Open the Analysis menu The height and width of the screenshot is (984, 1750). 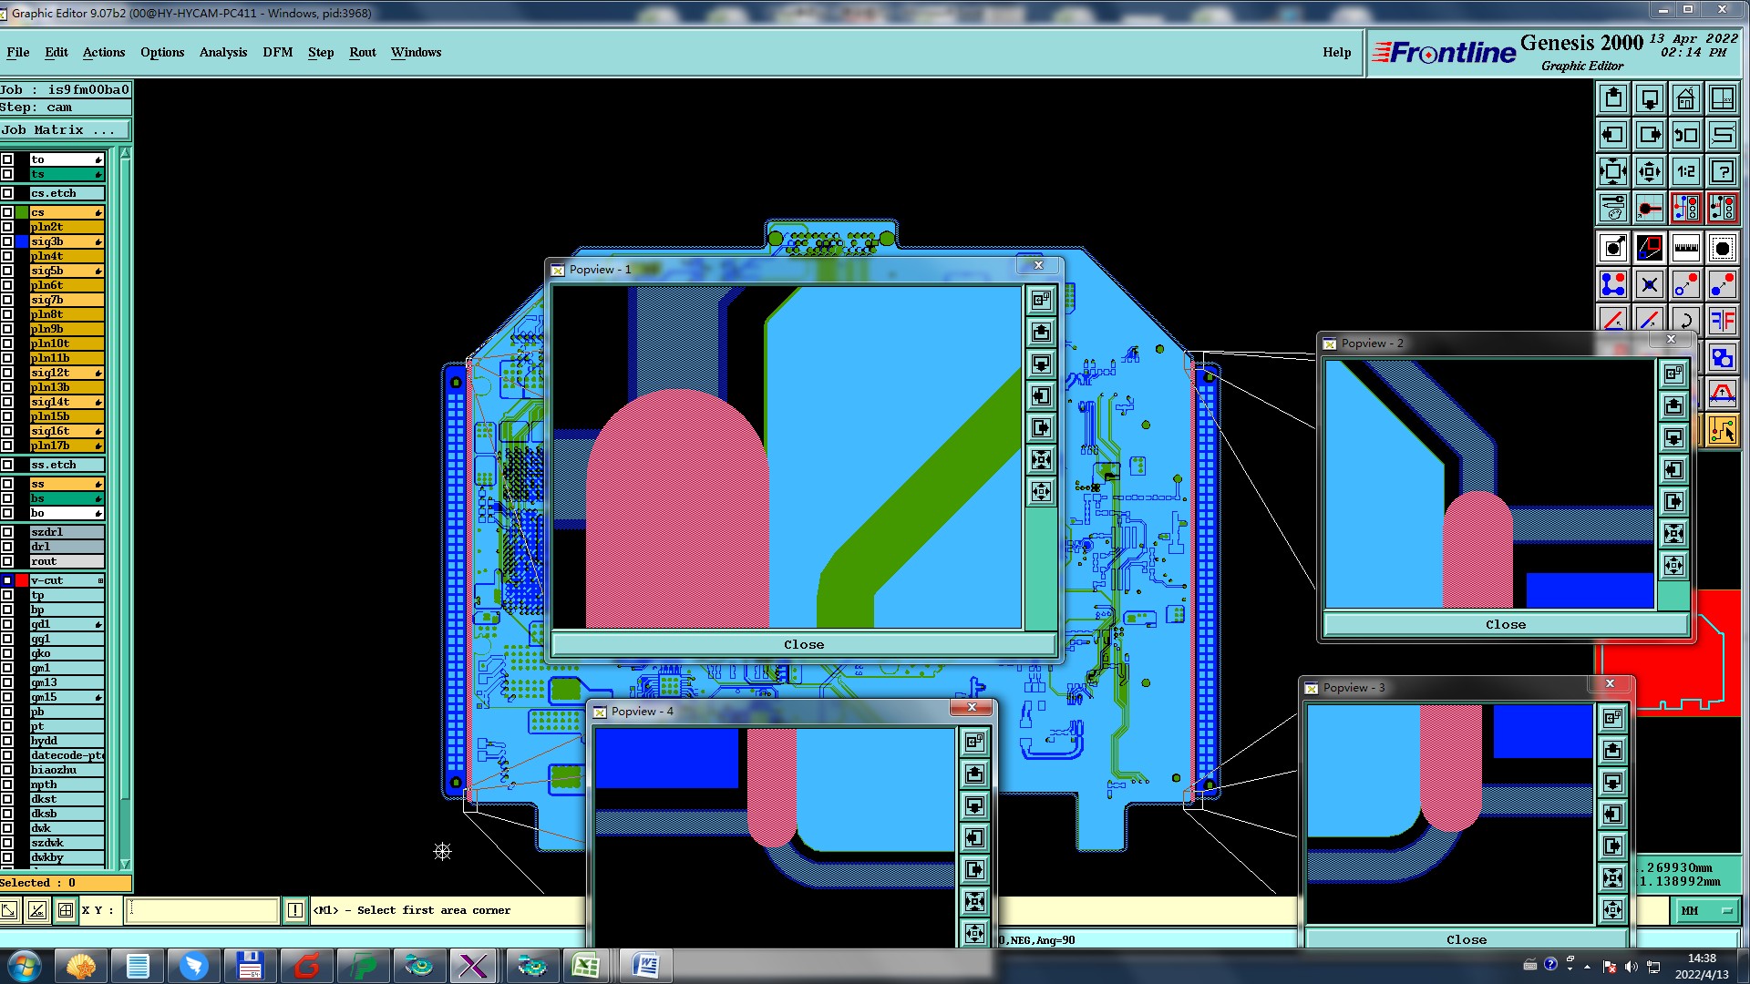click(222, 52)
